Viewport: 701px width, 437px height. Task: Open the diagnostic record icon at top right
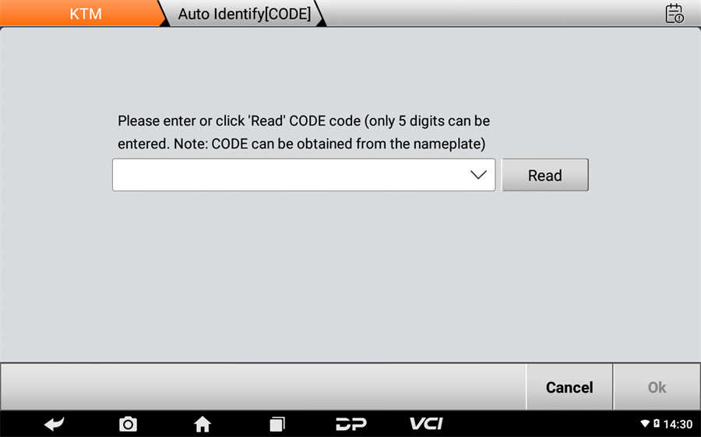coord(675,13)
